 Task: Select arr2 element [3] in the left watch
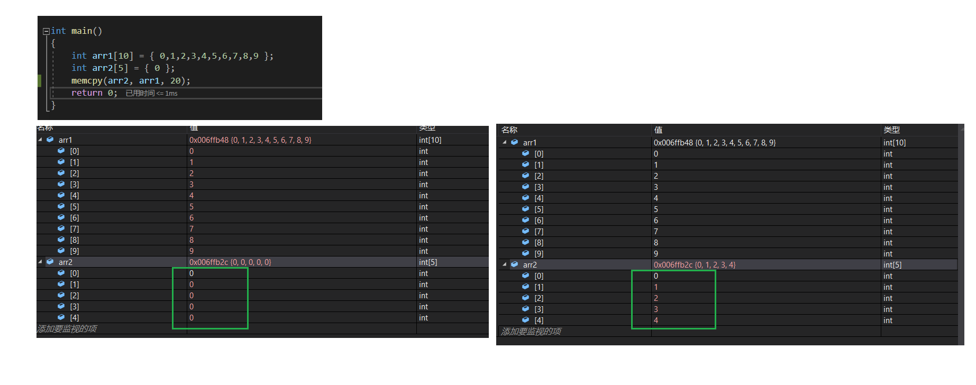coord(262,306)
